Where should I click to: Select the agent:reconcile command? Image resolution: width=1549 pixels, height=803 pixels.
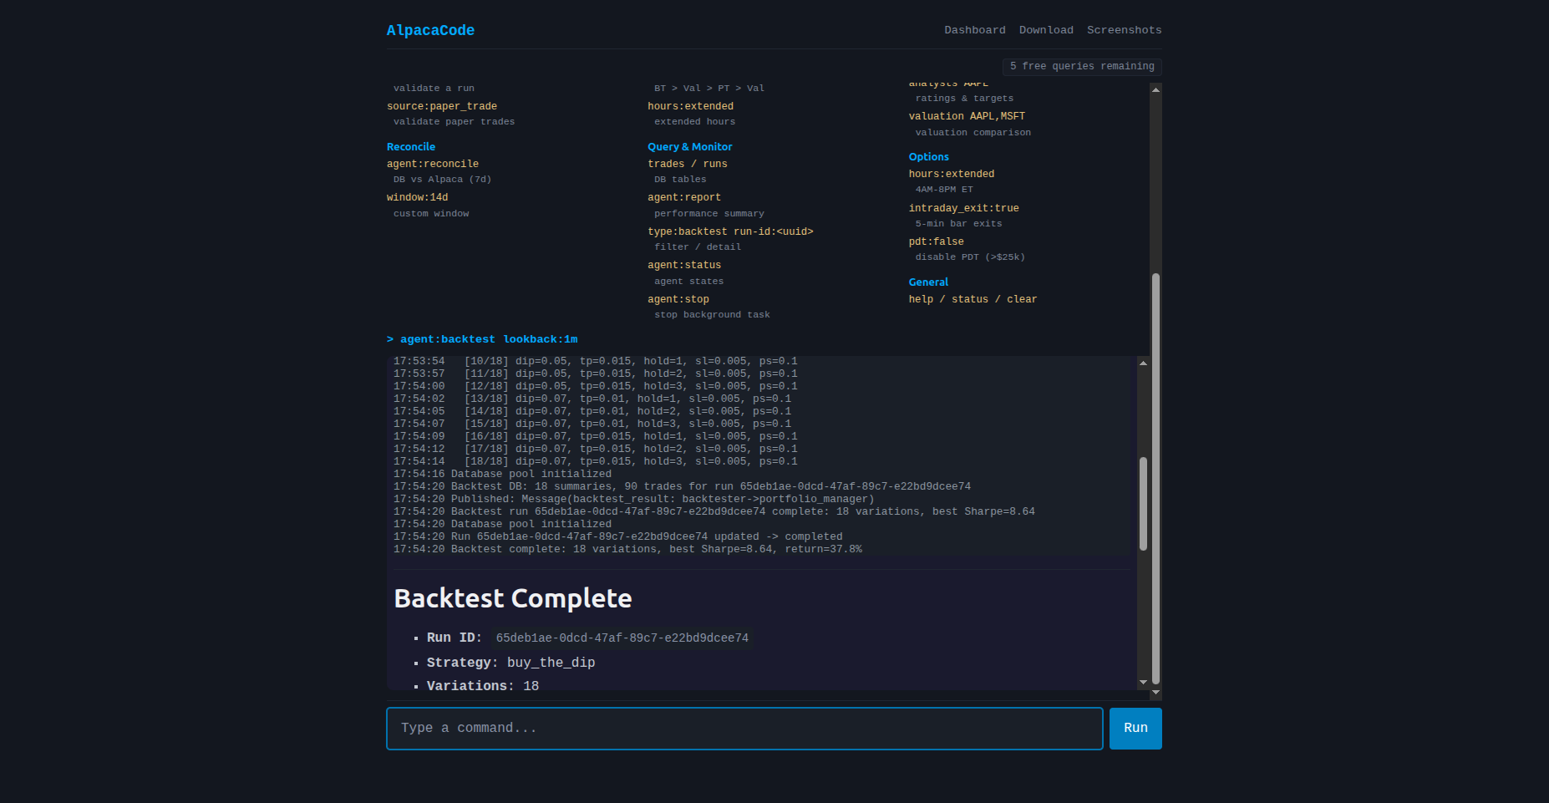click(432, 163)
